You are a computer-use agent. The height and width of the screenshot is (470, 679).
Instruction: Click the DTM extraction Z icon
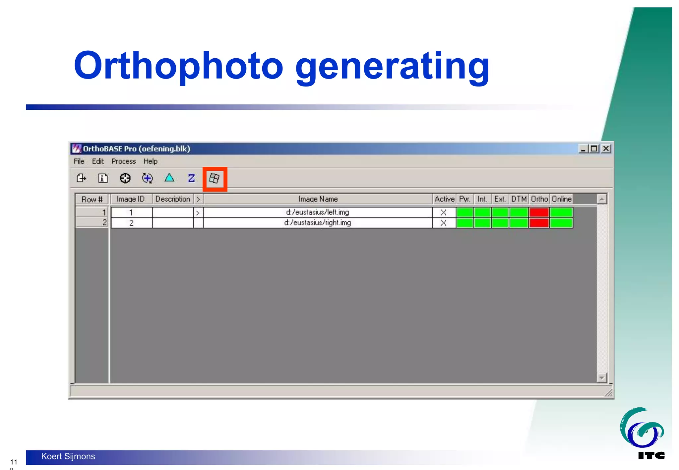[x=191, y=178]
